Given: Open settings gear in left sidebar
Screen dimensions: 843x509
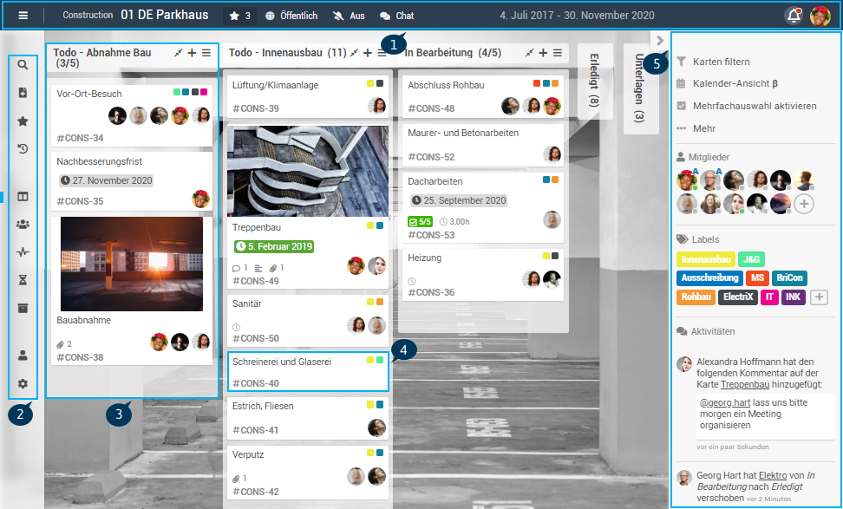Looking at the screenshot, I should tap(23, 384).
